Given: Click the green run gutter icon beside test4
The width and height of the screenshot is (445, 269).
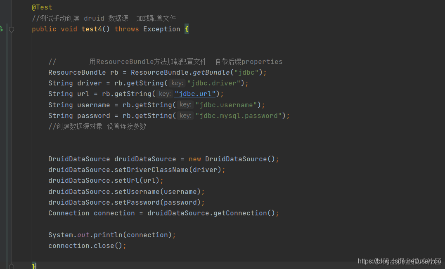Looking at the screenshot, I should [1, 29].
